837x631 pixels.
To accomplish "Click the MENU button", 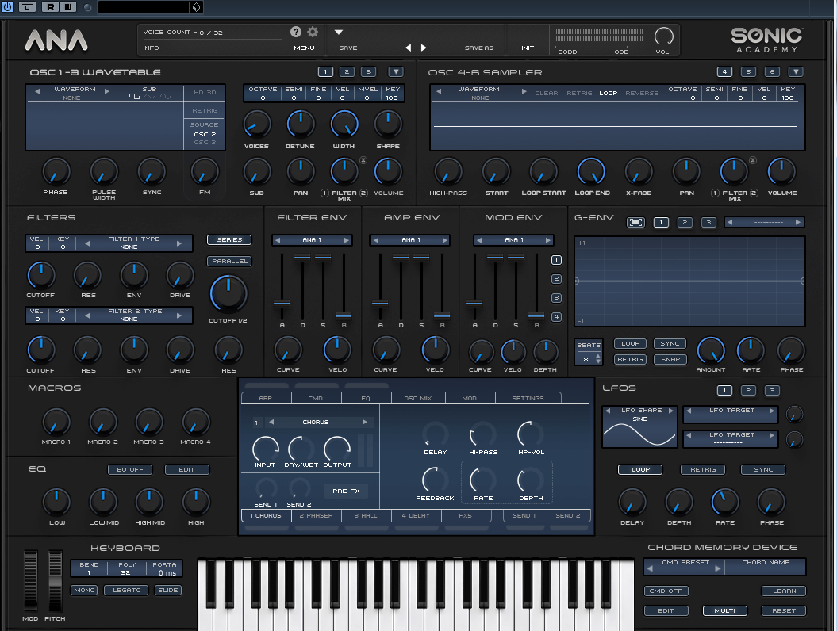I will 305,48.
